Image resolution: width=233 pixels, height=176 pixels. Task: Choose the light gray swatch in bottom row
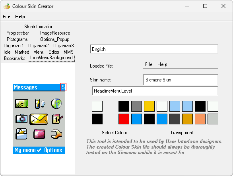(x=213, y=119)
